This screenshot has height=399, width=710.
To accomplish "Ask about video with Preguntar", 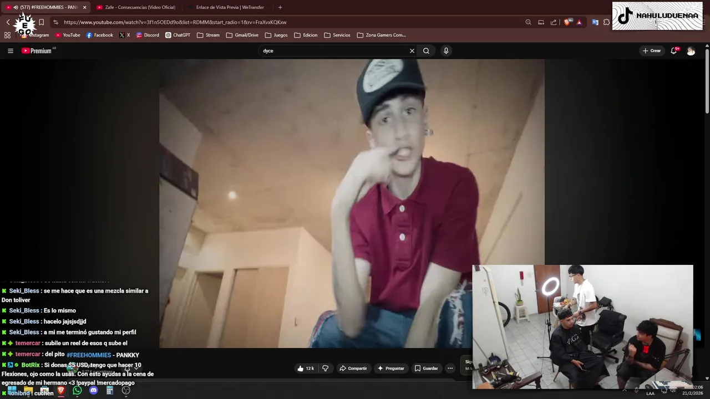I will (x=390, y=368).
